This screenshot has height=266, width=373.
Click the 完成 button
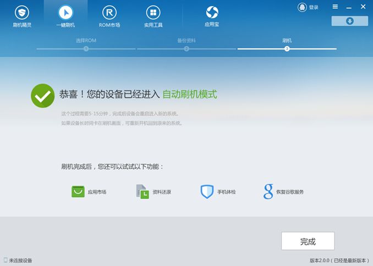(x=308, y=241)
